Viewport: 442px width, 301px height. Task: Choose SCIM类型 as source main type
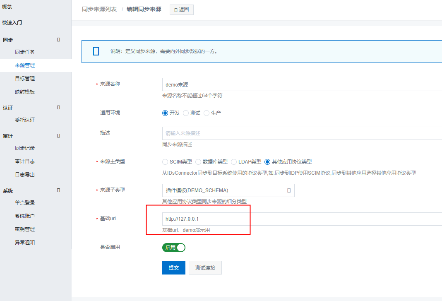pyautogui.click(x=165, y=162)
